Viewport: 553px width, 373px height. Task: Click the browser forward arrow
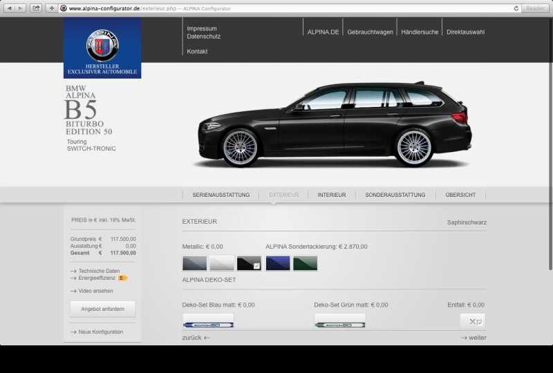(x=21, y=8)
